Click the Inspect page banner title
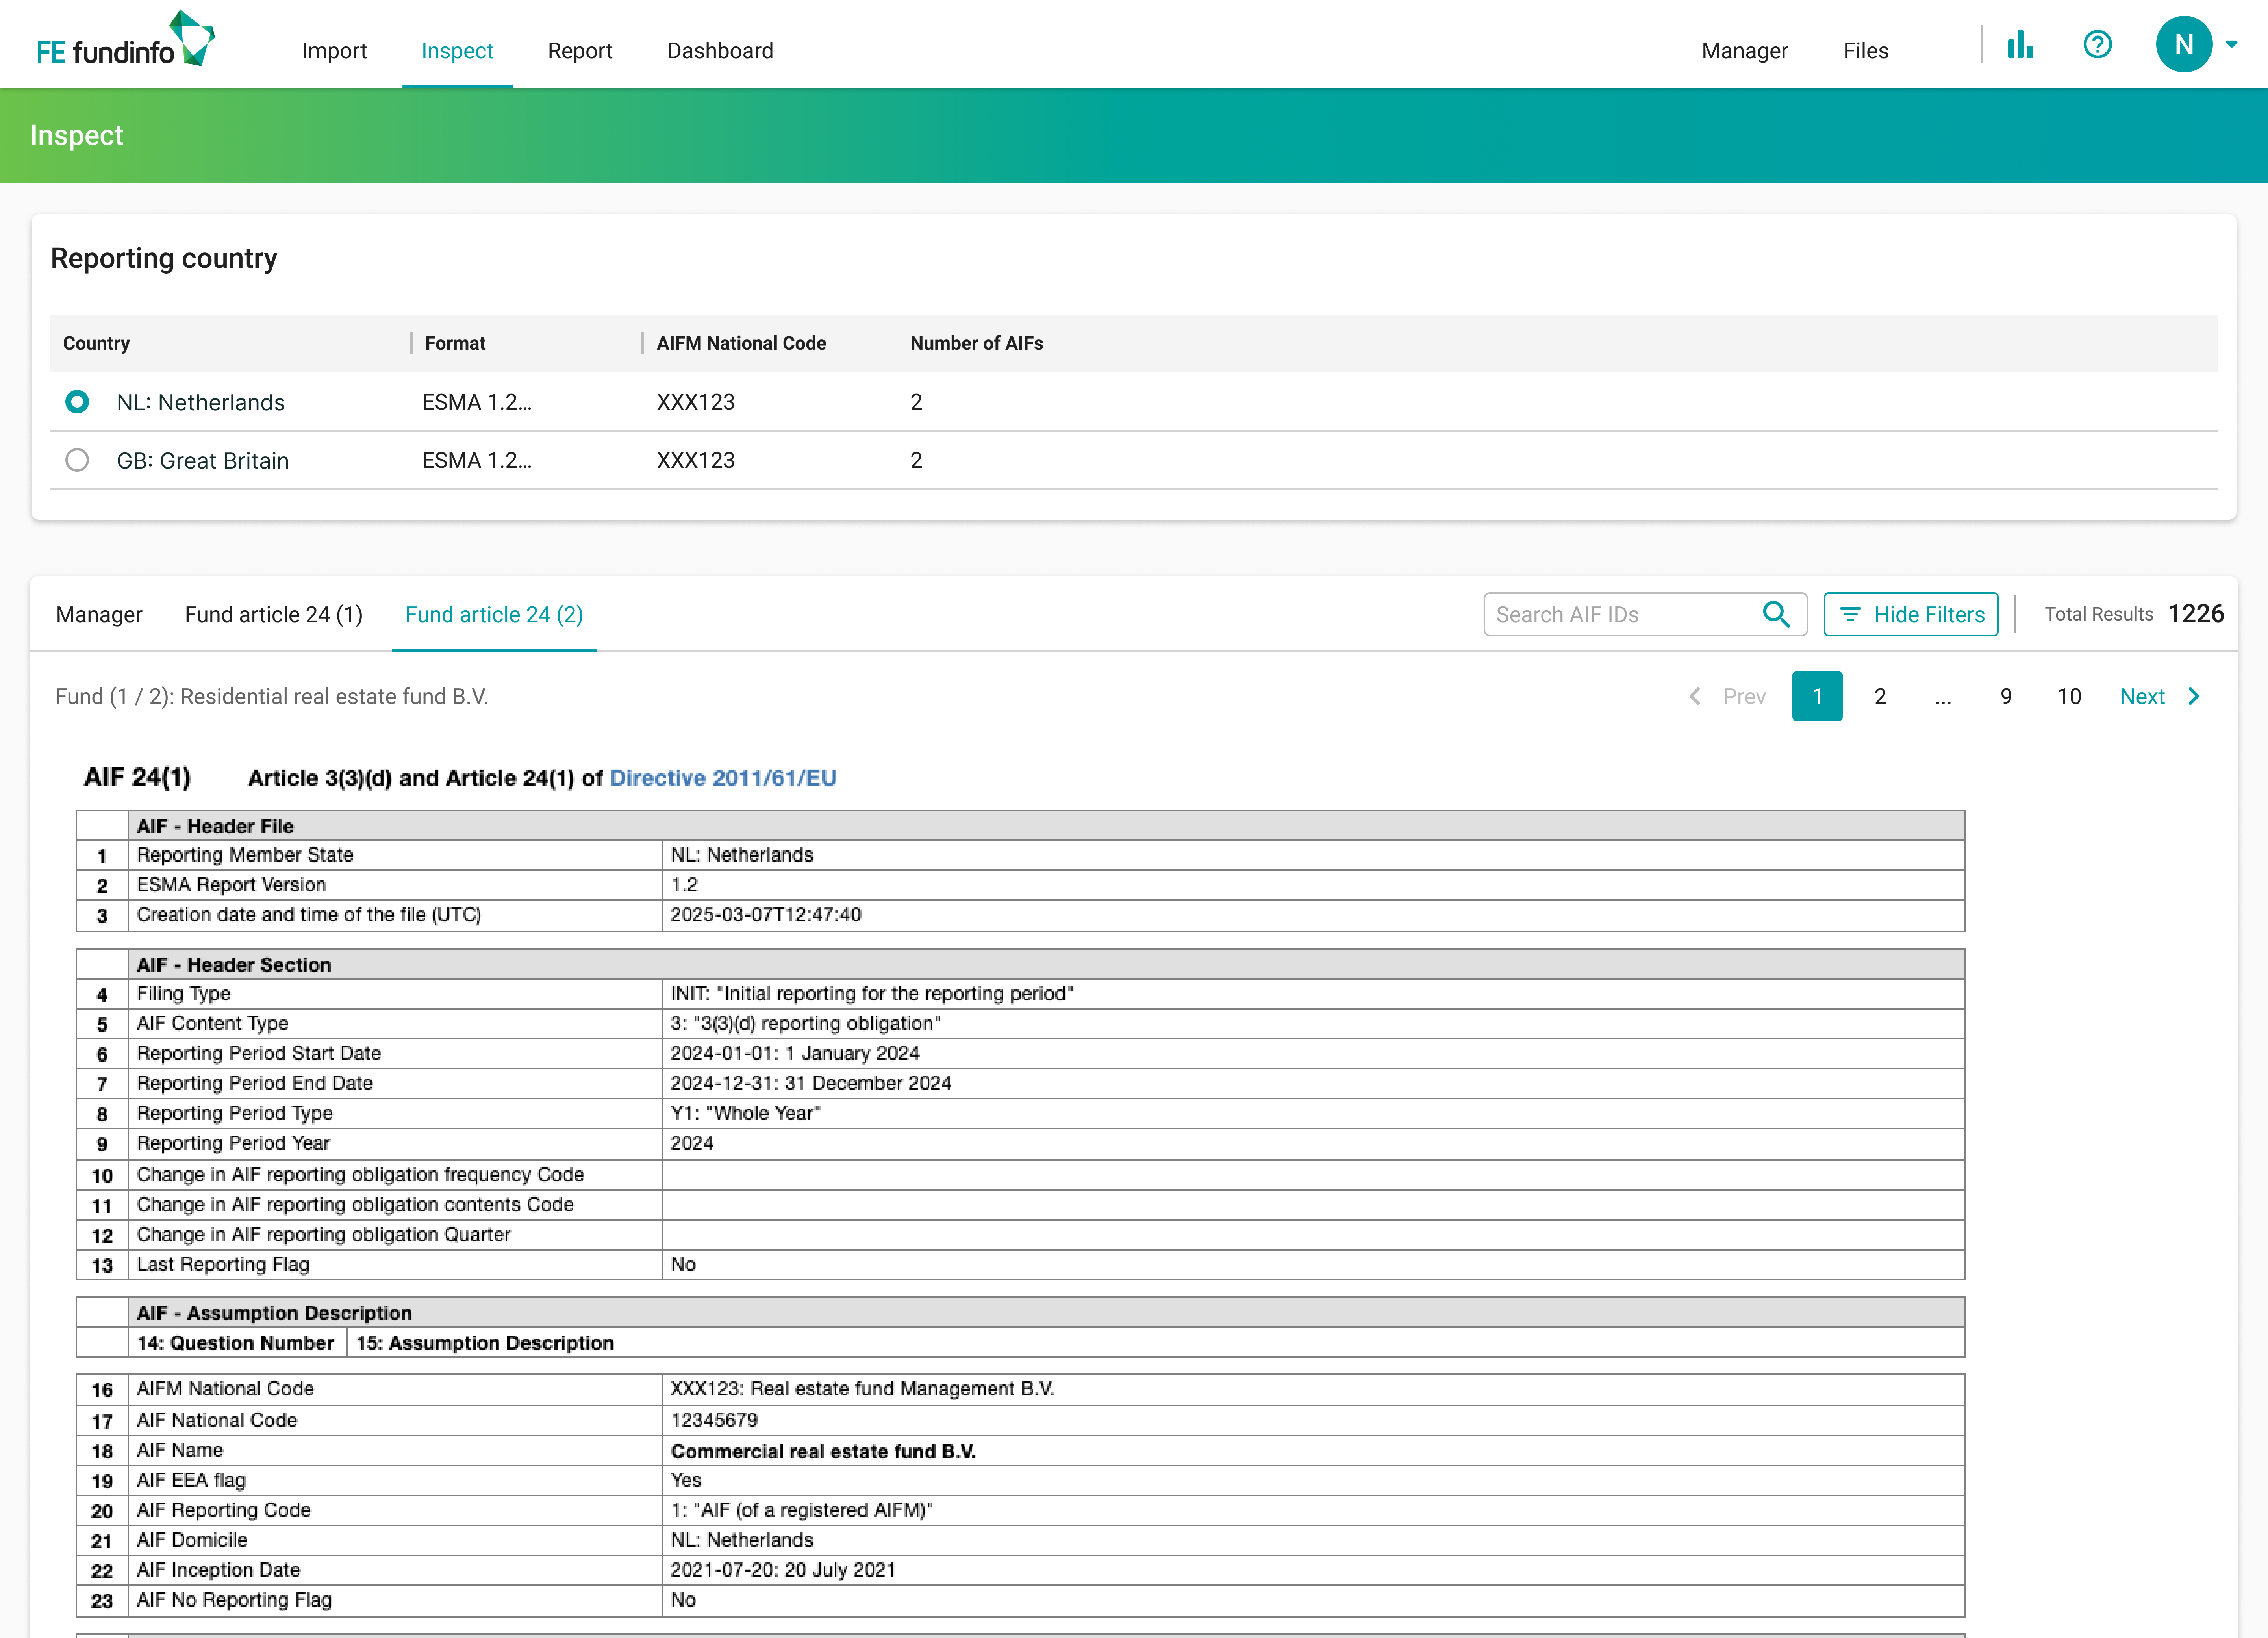Screen dimensions: 2268x1638 [x=77, y=135]
